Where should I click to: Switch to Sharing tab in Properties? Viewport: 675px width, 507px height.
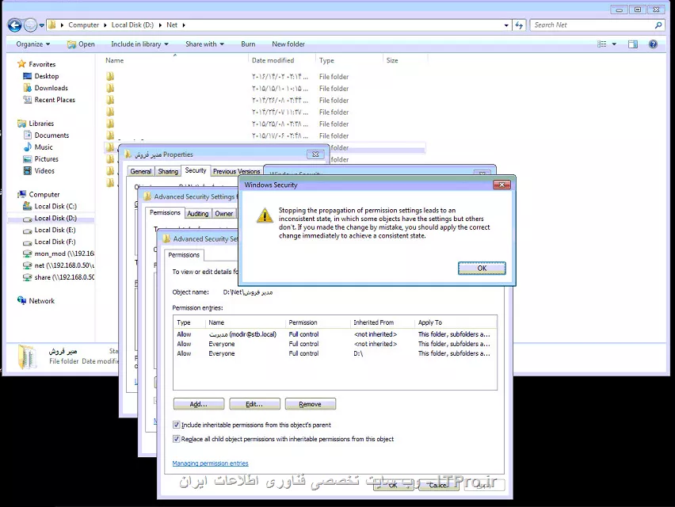pyautogui.click(x=168, y=171)
